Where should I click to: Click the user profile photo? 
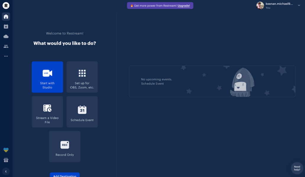click(260, 6)
